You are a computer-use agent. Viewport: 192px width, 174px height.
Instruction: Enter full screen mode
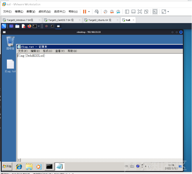tap(140, 12)
